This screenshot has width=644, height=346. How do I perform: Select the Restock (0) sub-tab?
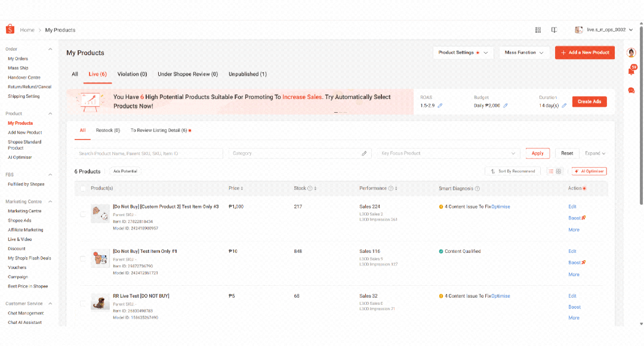coord(108,130)
